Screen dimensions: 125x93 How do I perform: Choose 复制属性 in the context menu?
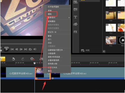[52, 21]
